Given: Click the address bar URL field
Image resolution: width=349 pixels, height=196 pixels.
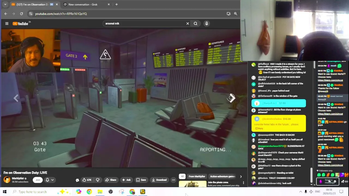Looking at the screenshot, I should 128,14.
